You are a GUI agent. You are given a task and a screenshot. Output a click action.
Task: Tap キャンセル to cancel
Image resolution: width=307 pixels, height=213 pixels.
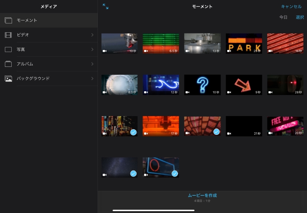pyautogui.click(x=291, y=7)
